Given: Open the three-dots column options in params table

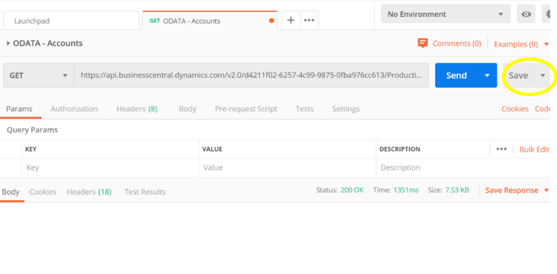Looking at the screenshot, I should click(501, 149).
